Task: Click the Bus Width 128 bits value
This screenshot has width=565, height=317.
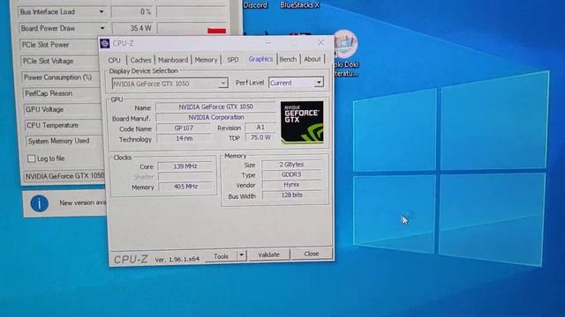Action: pyautogui.click(x=292, y=195)
